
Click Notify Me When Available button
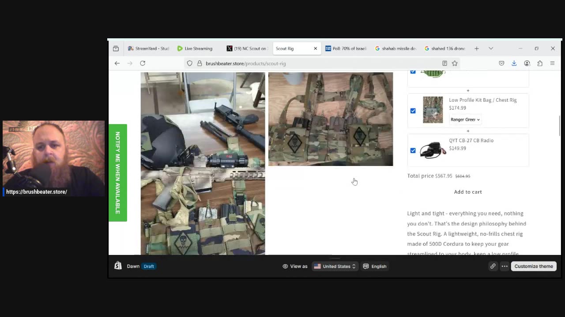coord(118,173)
